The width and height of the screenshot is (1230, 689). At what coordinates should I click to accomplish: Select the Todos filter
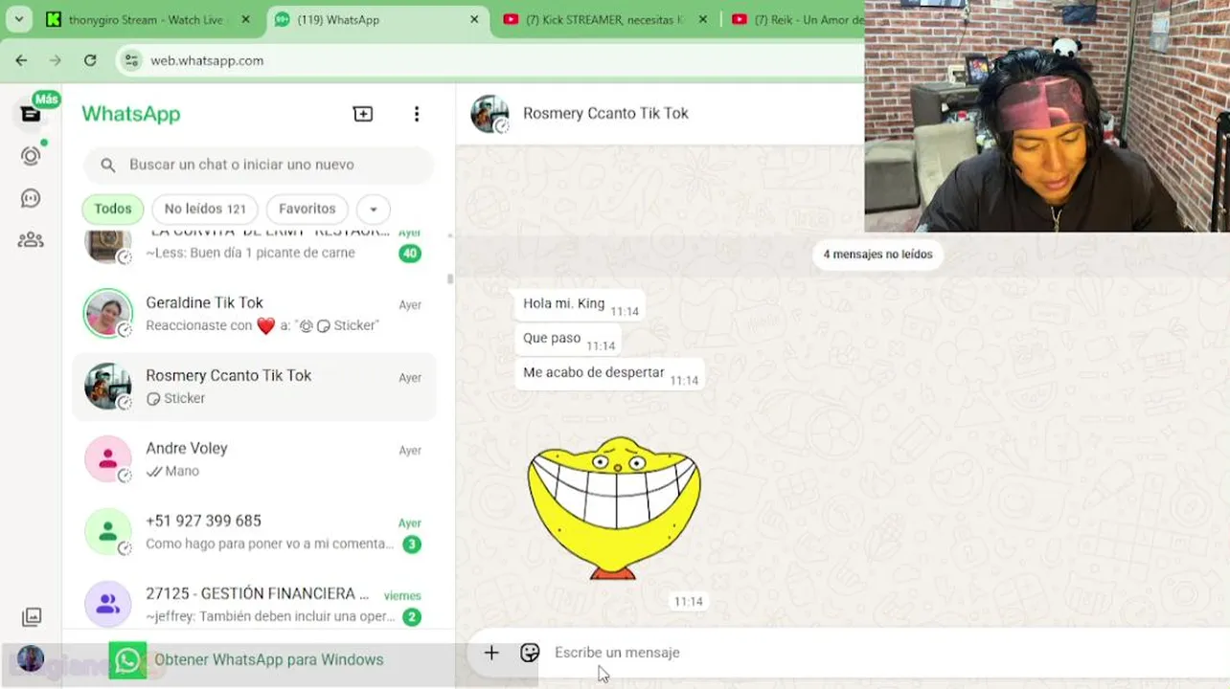(113, 210)
